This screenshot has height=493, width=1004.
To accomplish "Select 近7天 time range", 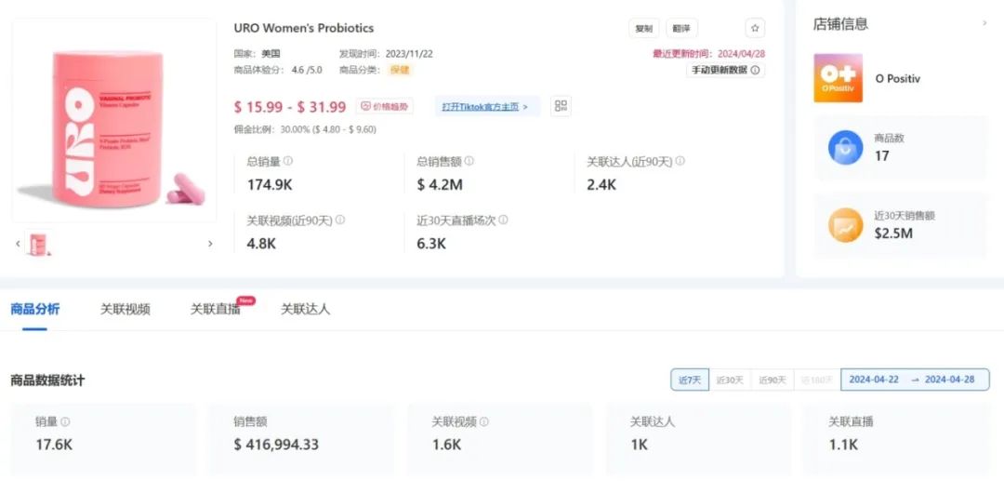I will [690, 380].
